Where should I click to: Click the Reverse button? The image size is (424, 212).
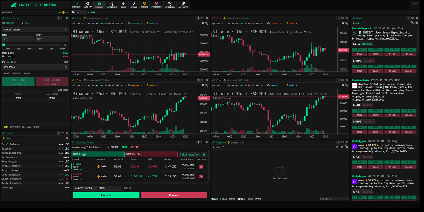174,195
